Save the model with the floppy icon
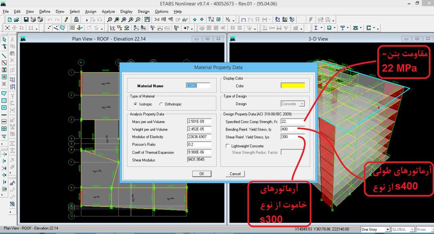 coord(26,20)
